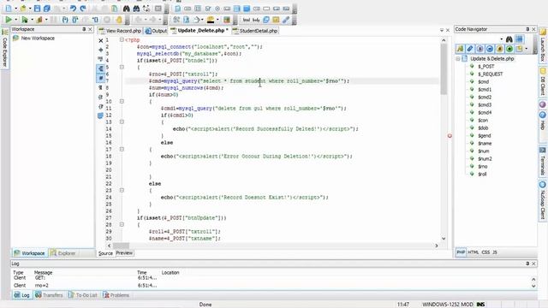The width and height of the screenshot is (548, 308).
Task: Click the first binoculars Find icon
Action: click(127, 9)
